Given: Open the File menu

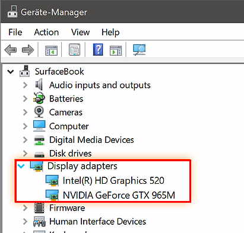Looking at the screenshot, I should (15, 32).
